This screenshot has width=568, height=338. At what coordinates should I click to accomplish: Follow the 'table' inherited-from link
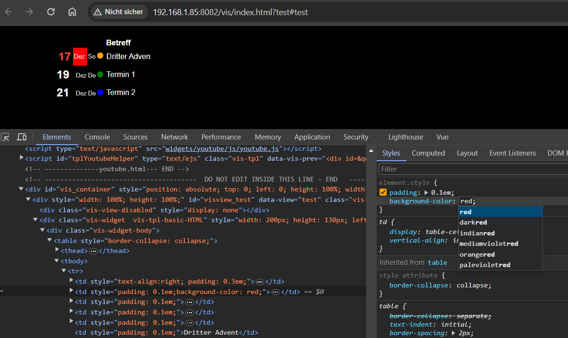click(437, 262)
